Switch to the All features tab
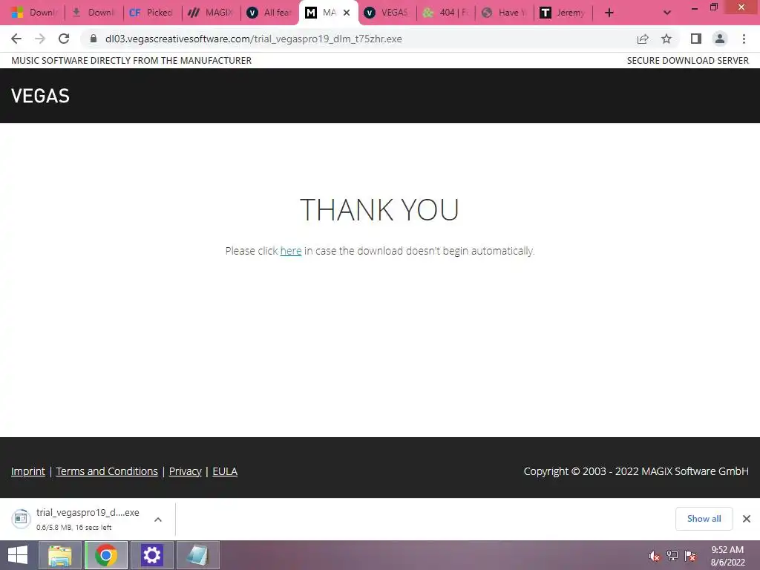 point(269,13)
